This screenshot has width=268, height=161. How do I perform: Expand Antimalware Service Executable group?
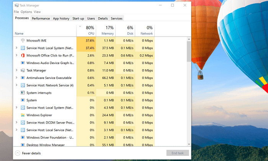click(16, 78)
